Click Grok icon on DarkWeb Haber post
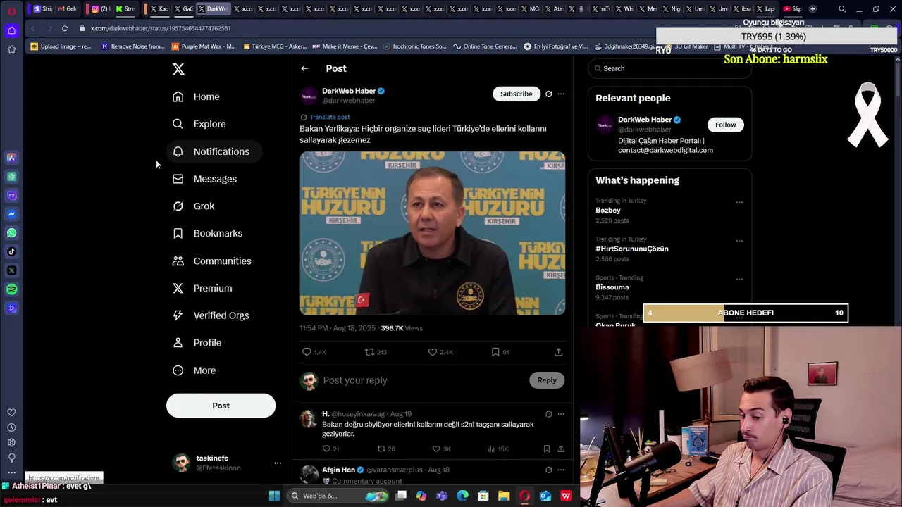The image size is (902, 507). [548, 94]
